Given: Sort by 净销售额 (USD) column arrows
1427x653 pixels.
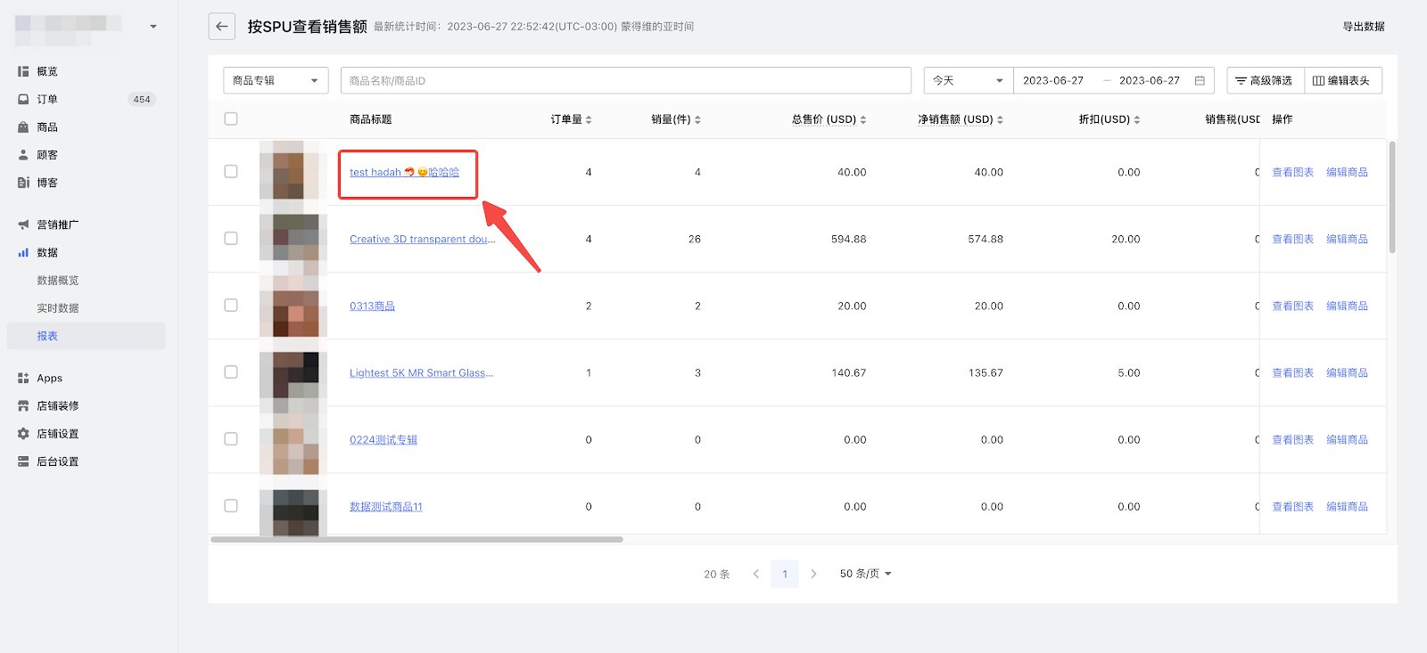Looking at the screenshot, I should [x=1000, y=119].
